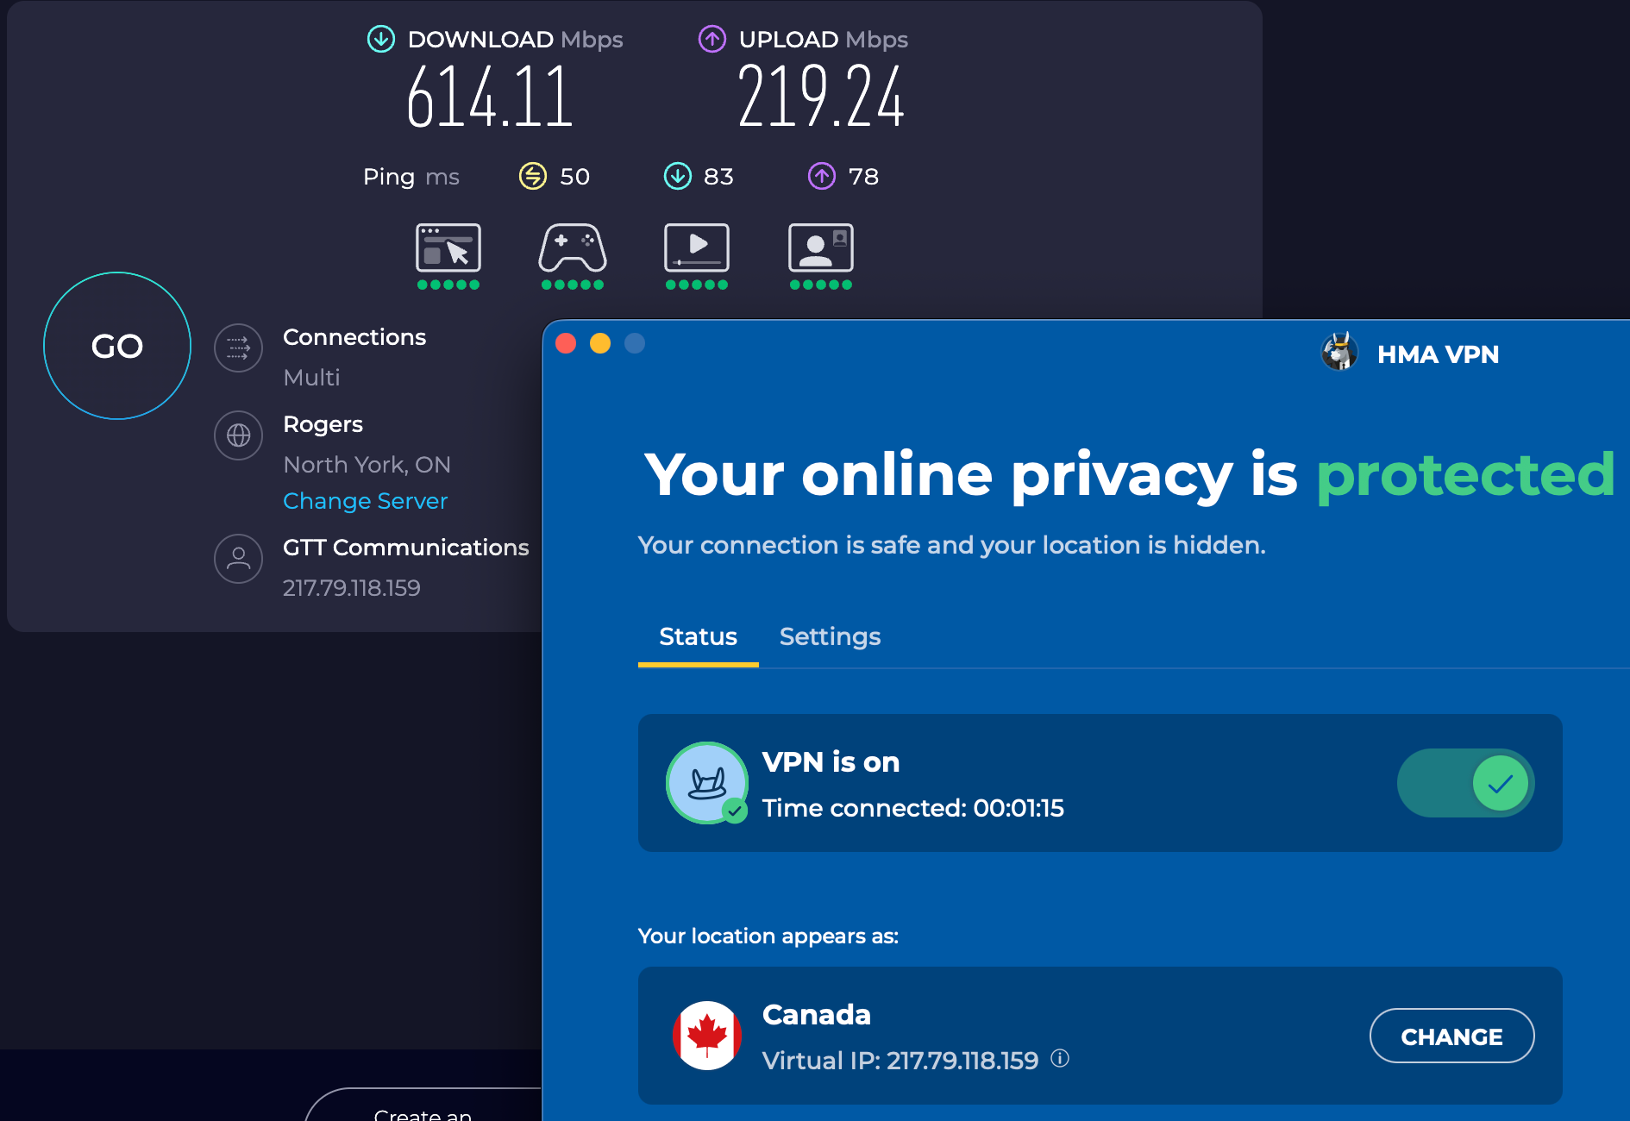Click the web browsing result icon

448,249
